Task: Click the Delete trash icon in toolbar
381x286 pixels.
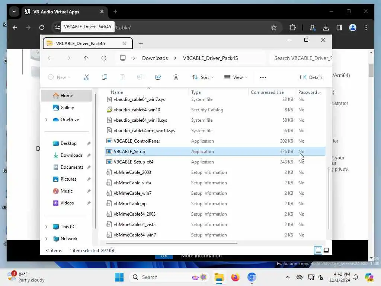Action: coord(176,77)
